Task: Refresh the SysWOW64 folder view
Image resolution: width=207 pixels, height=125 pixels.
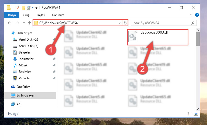Action: [125, 23]
